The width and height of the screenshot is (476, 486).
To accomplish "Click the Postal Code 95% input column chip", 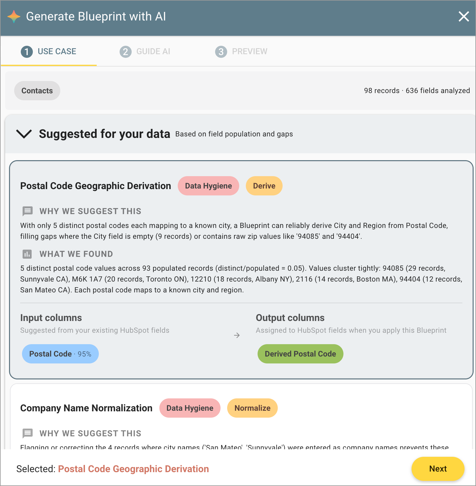I will (60, 354).
